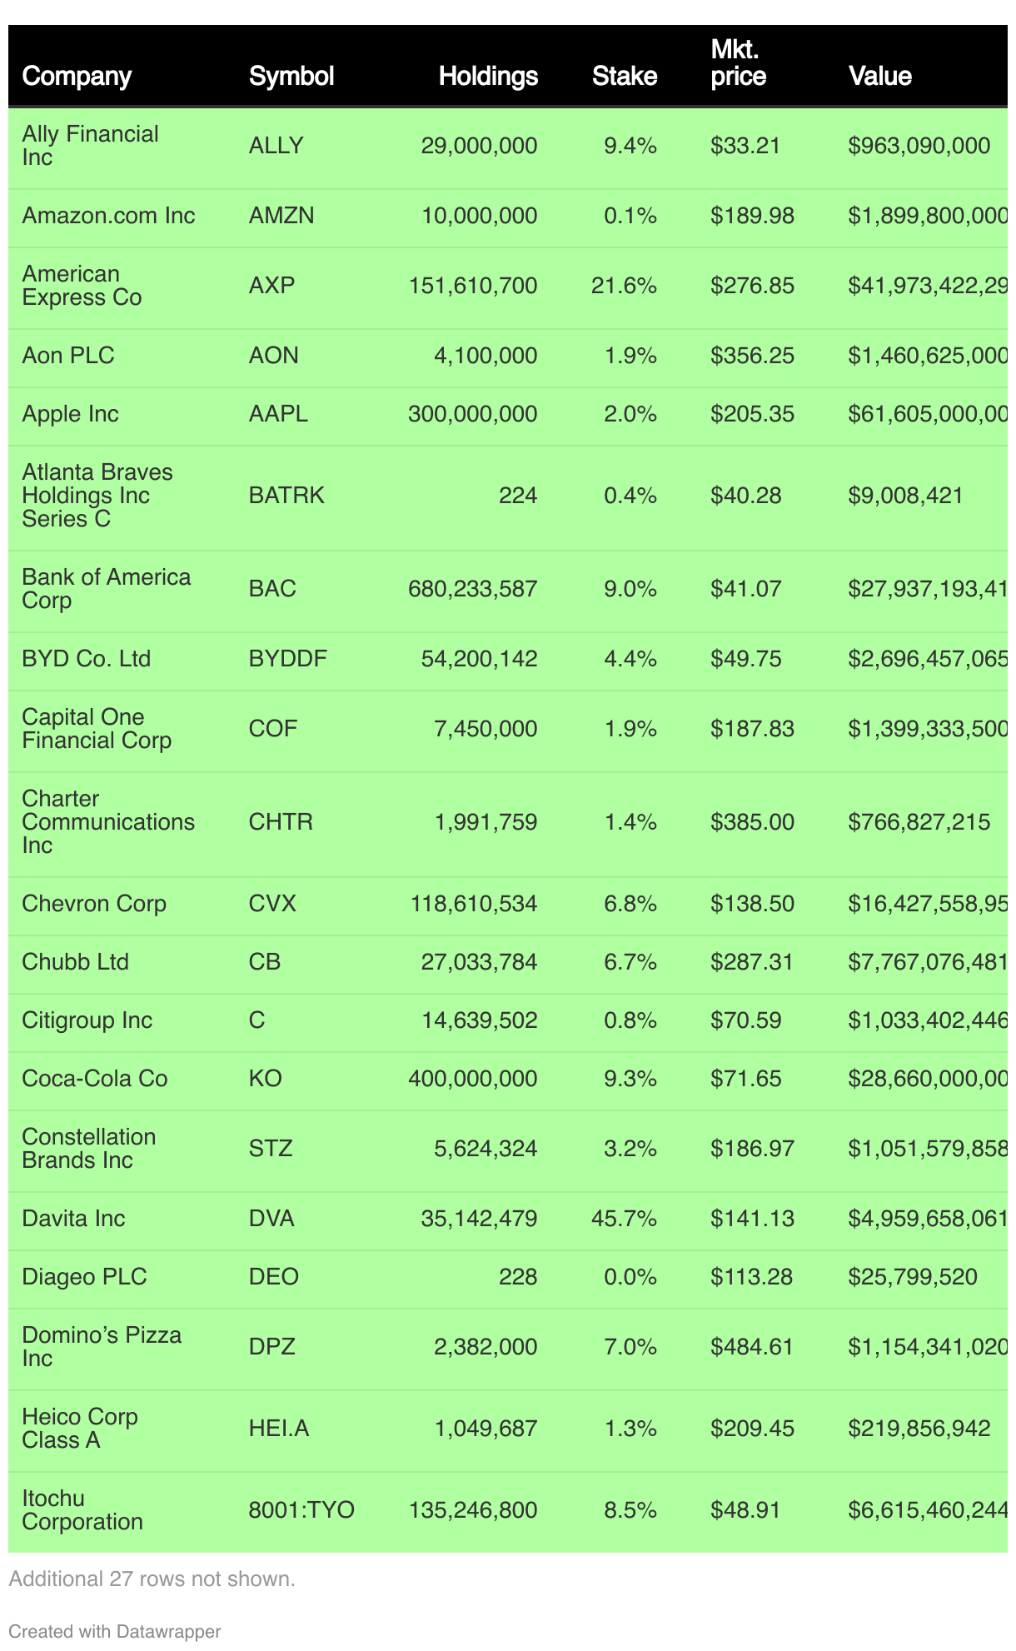Click the Value column header
This screenshot has width=1016, height=1651.
(x=879, y=76)
